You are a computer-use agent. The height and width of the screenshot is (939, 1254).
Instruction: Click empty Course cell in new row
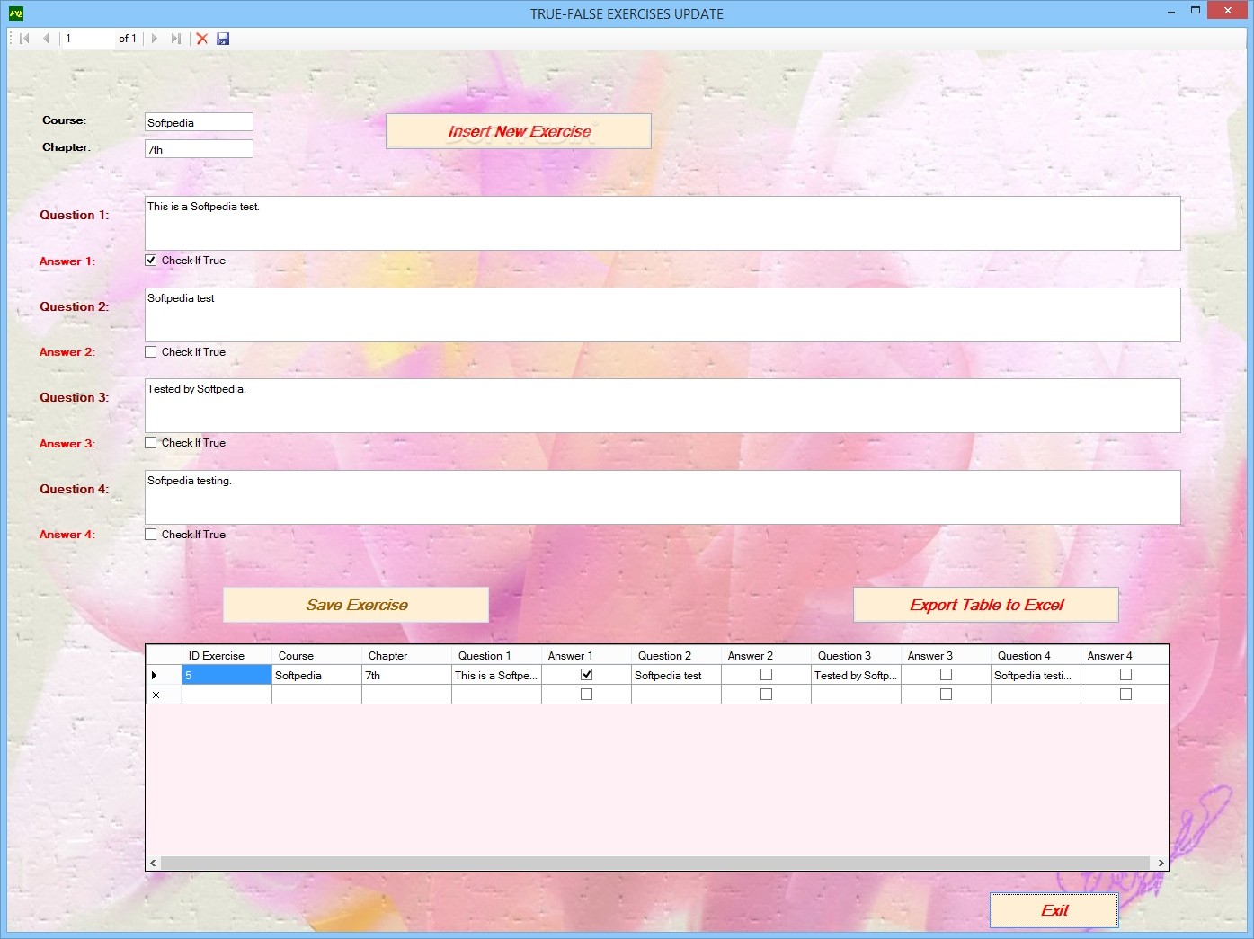click(316, 695)
